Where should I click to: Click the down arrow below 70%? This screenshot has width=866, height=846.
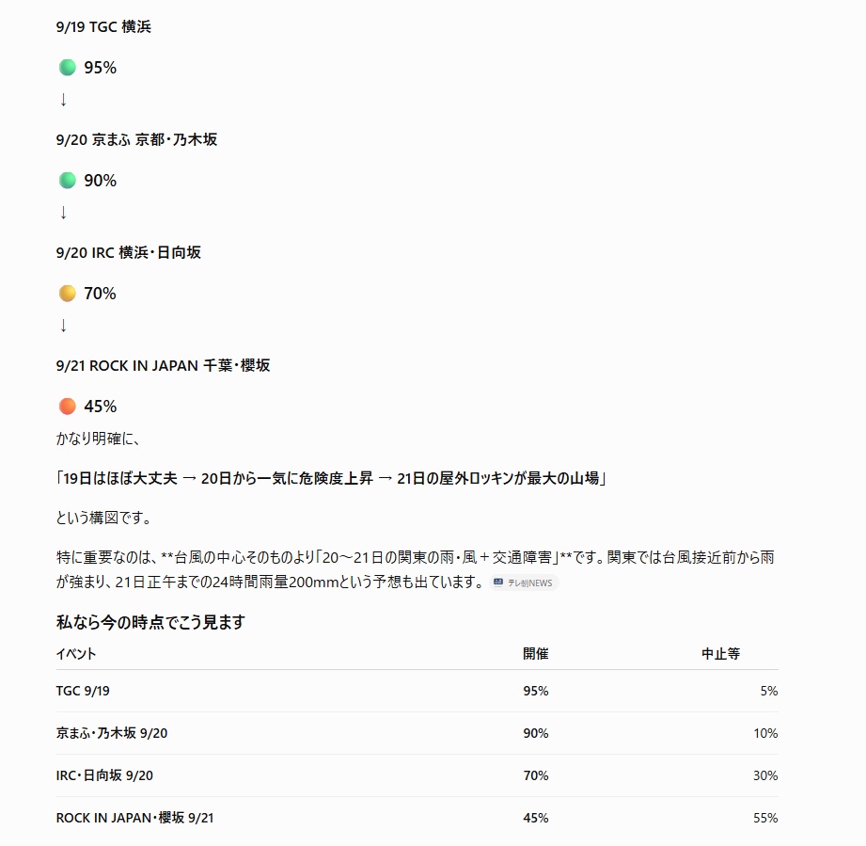point(64,325)
